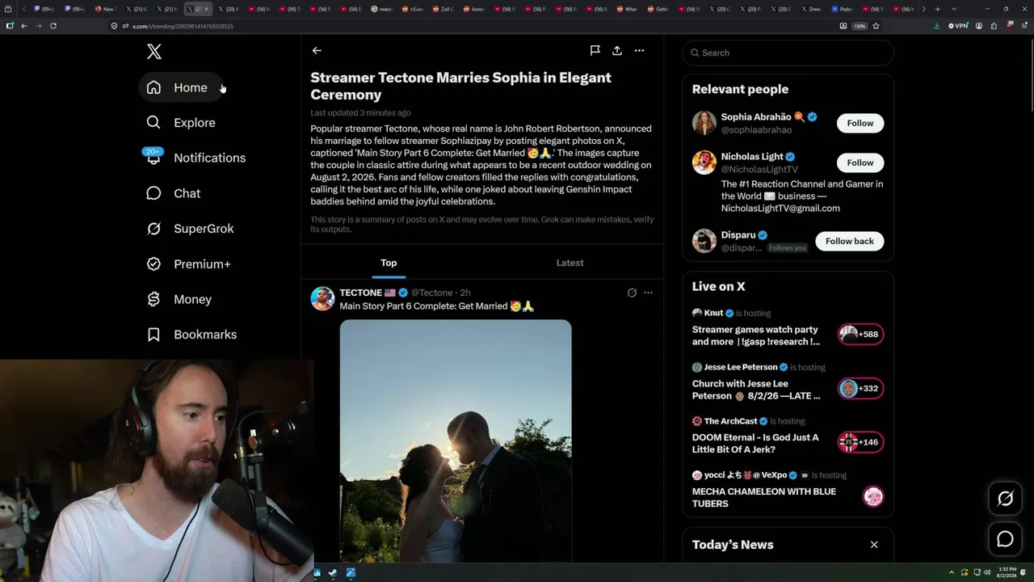Open Notifications in the sidebar
Screen dimensions: 1034x582
[195, 158]
